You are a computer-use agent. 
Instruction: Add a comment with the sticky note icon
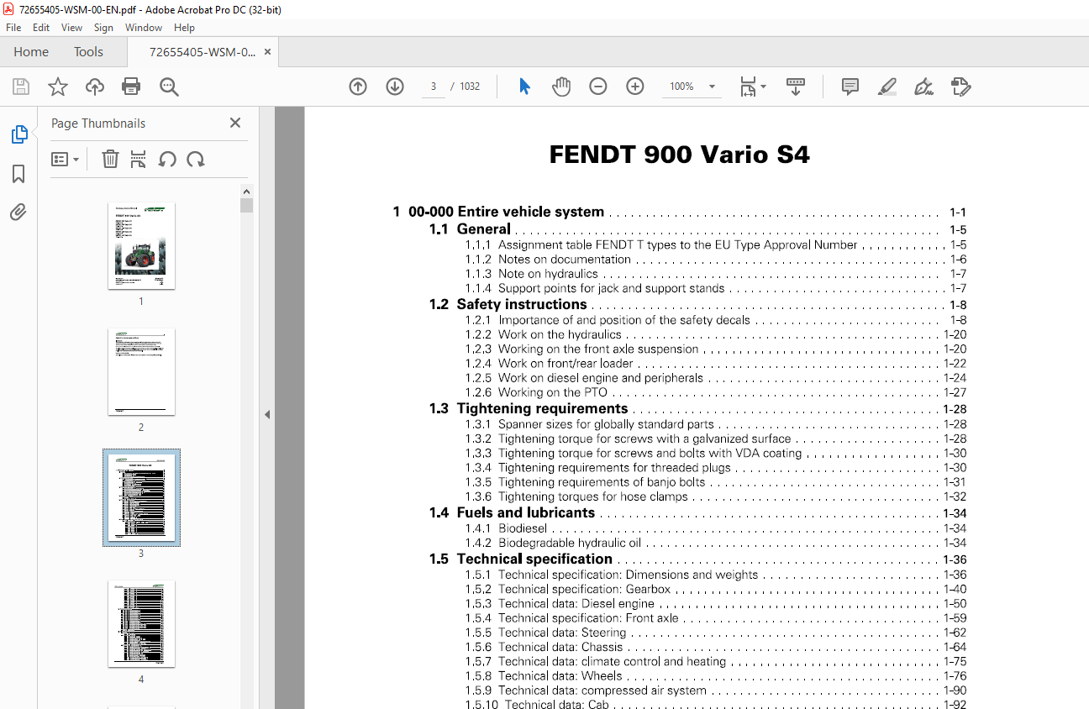click(850, 87)
